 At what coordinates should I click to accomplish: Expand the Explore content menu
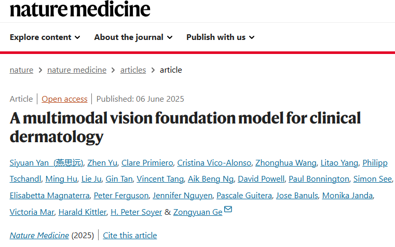coord(45,37)
